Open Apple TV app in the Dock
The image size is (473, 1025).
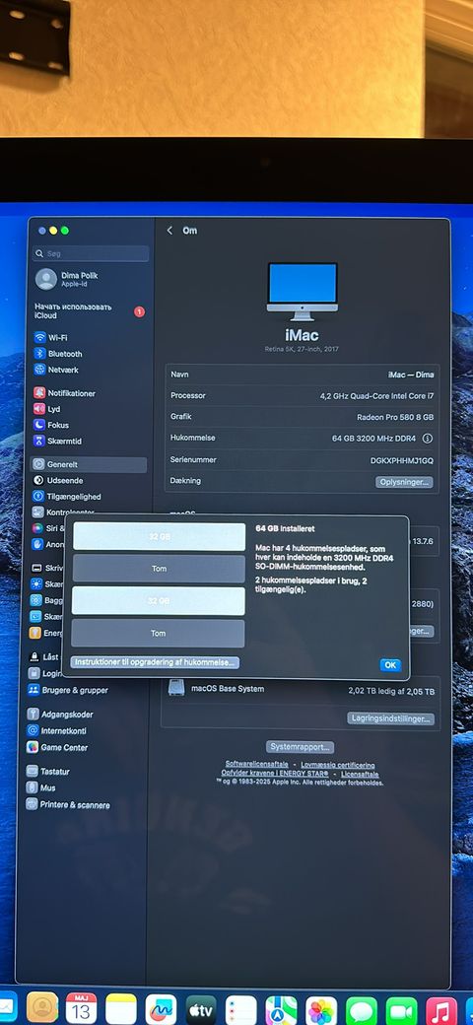coord(201,1010)
